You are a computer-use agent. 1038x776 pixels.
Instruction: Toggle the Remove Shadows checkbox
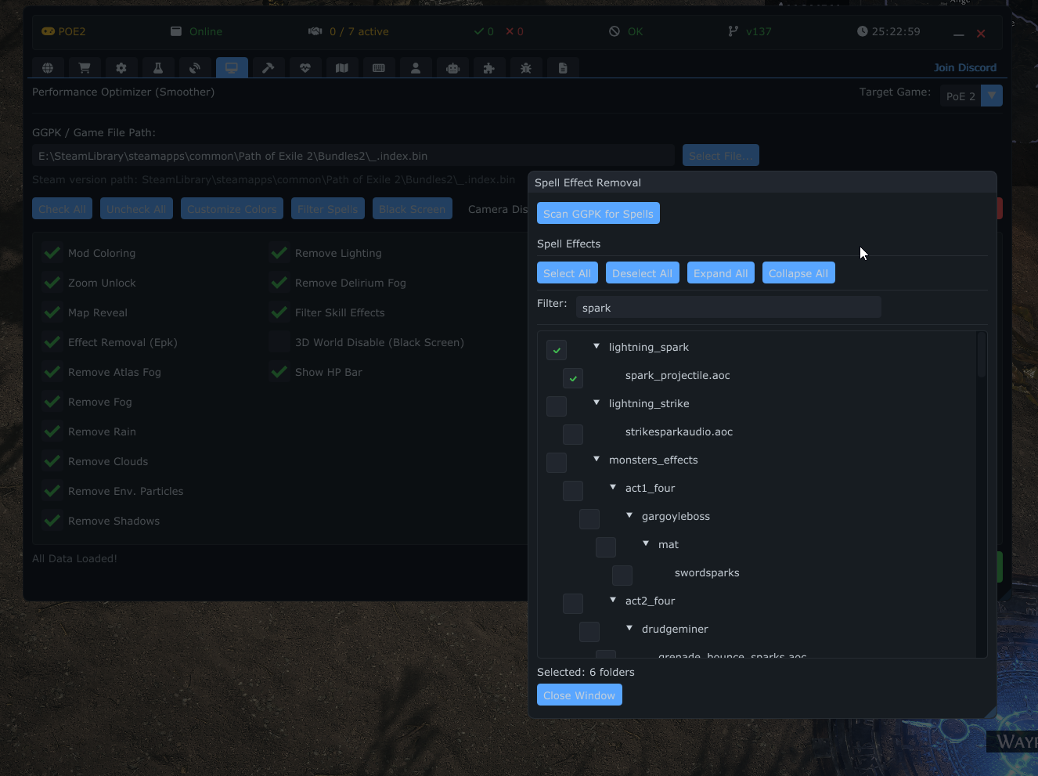pyautogui.click(x=52, y=521)
